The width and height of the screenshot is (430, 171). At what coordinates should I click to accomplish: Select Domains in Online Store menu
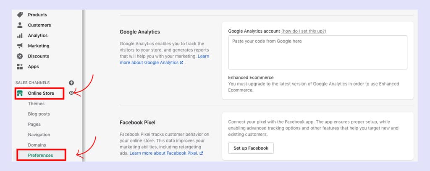(x=37, y=145)
